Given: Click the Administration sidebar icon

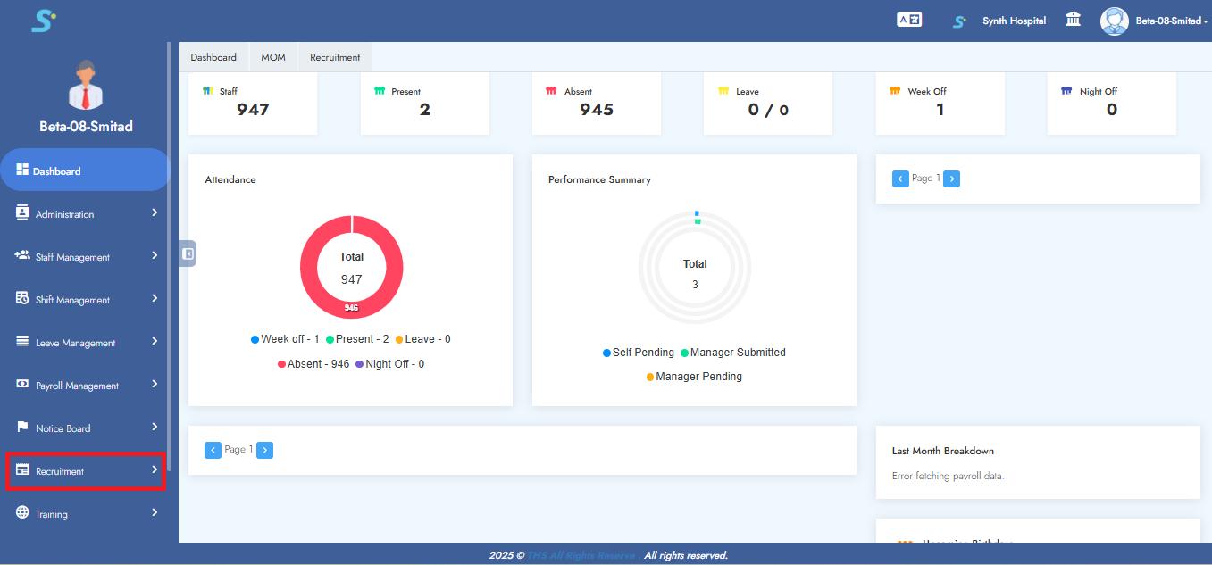Looking at the screenshot, I should [x=22, y=213].
